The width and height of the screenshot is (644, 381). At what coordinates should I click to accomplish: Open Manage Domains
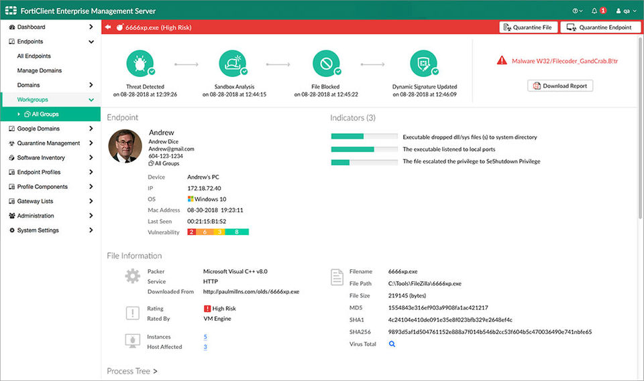click(x=40, y=70)
